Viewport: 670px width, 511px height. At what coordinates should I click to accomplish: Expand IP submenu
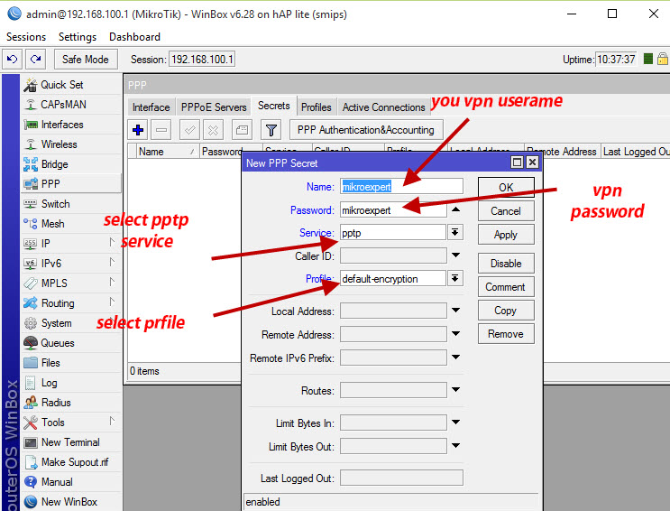coord(112,242)
